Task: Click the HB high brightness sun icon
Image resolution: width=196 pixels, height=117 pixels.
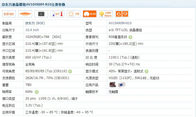Action: (74, 14)
